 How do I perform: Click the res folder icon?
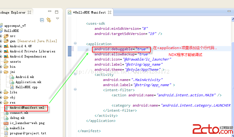point(6,102)
